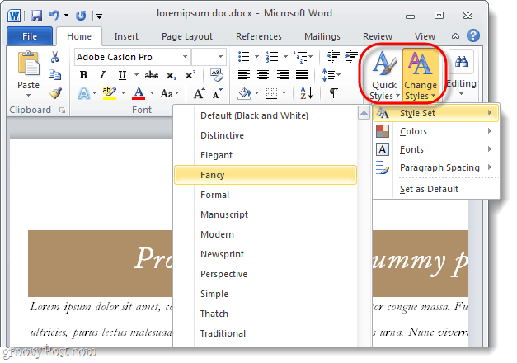Apply red font color
The image size is (517, 363).
click(x=139, y=93)
